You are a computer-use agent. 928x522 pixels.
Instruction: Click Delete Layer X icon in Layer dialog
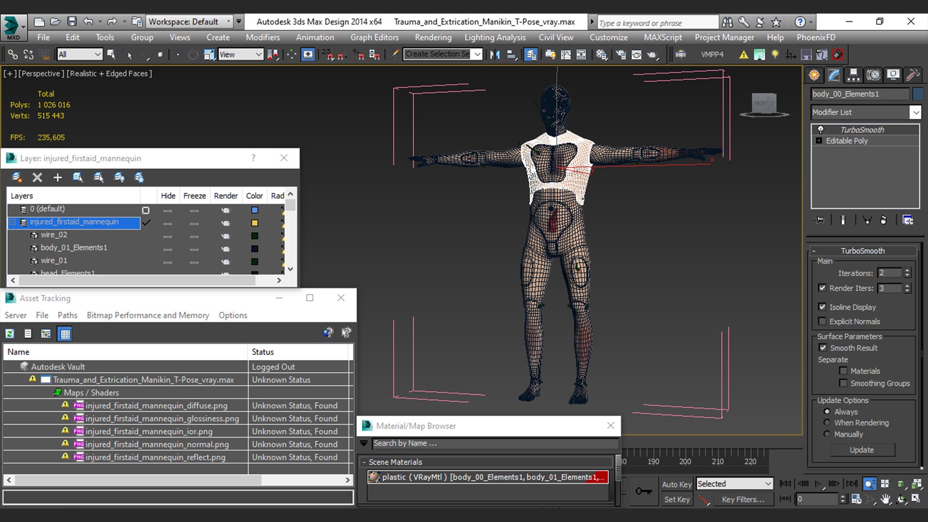37,177
